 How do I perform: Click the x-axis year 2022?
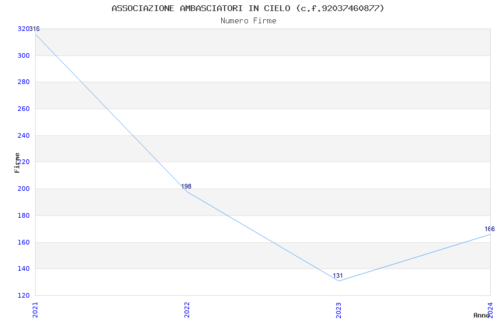187,309
